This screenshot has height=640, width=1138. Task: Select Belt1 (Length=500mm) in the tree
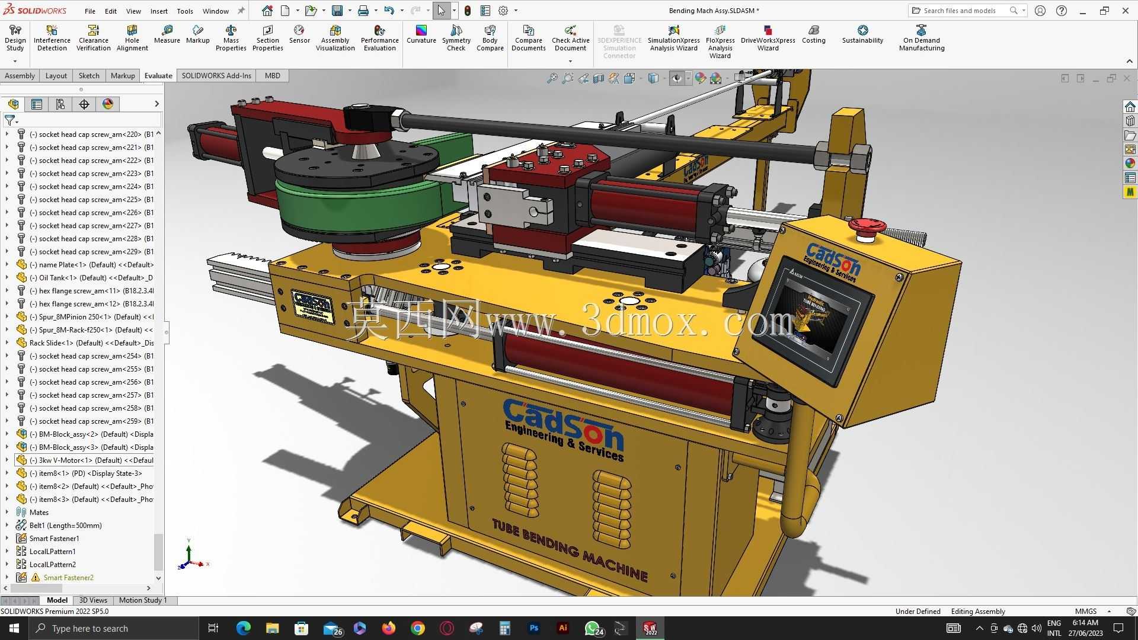point(66,526)
